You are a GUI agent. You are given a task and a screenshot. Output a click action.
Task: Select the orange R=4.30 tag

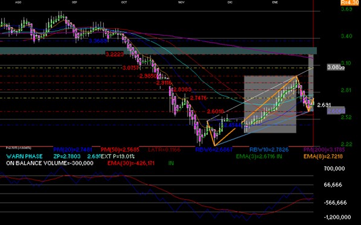pos(350,2)
